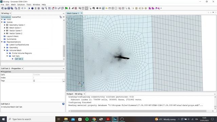Collapse the Scenes tree node
Image resolution: width=217 pixels, height=122 pixels.
tap(2, 22)
